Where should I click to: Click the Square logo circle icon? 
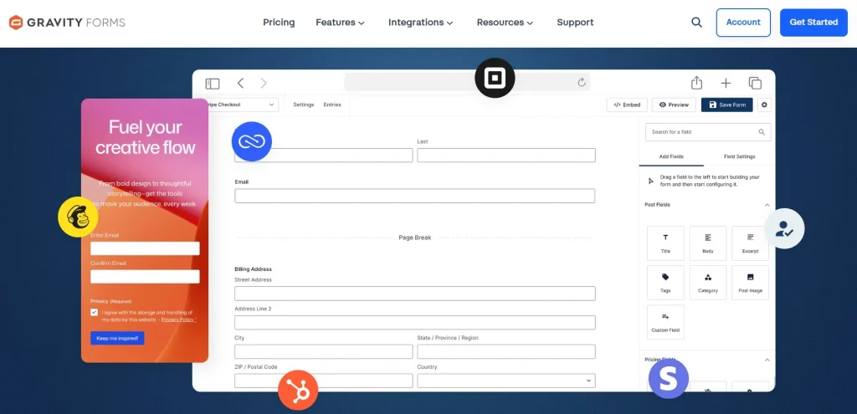tap(495, 78)
